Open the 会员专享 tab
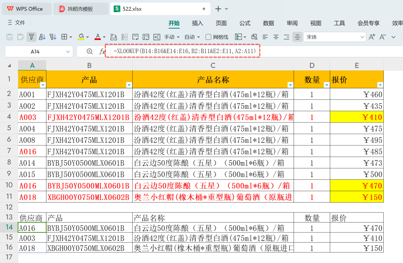Viewport: 403px width, 263px height. click(368, 23)
